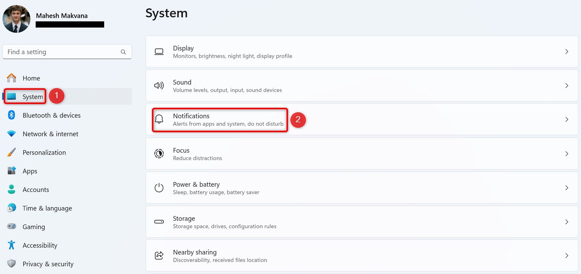This screenshot has height=274, width=581.
Task: Click the user profile picture
Action: 16,19
